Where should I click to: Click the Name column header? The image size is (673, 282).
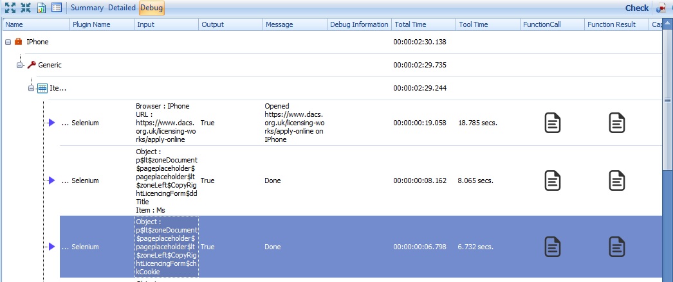tap(37, 24)
